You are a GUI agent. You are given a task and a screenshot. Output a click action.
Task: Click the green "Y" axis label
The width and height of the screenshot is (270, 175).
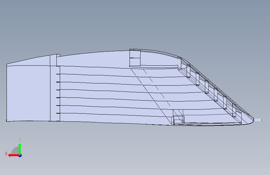click(20, 140)
